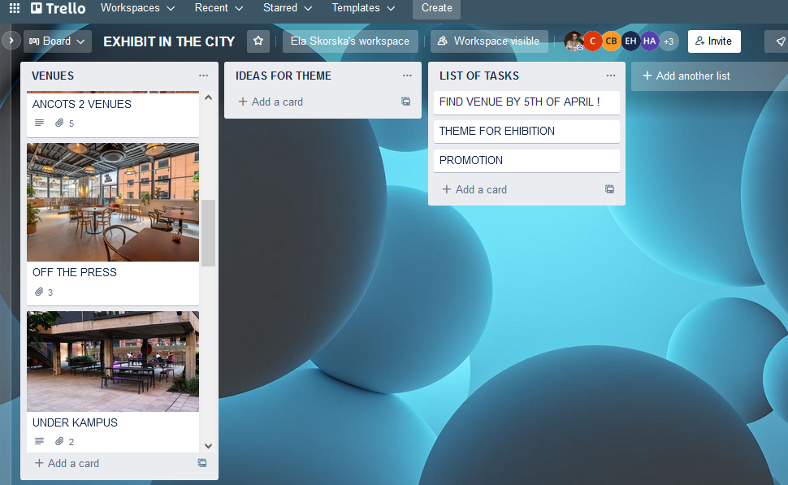This screenshot has height=485, width=788.
Task: Open IDEAS FOR THEME list actions menu
Action: tap(407, 76)
